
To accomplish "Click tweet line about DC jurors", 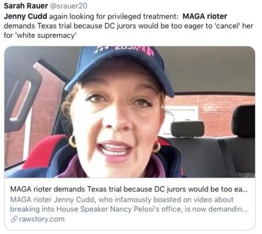I will (x=129, y=26).
